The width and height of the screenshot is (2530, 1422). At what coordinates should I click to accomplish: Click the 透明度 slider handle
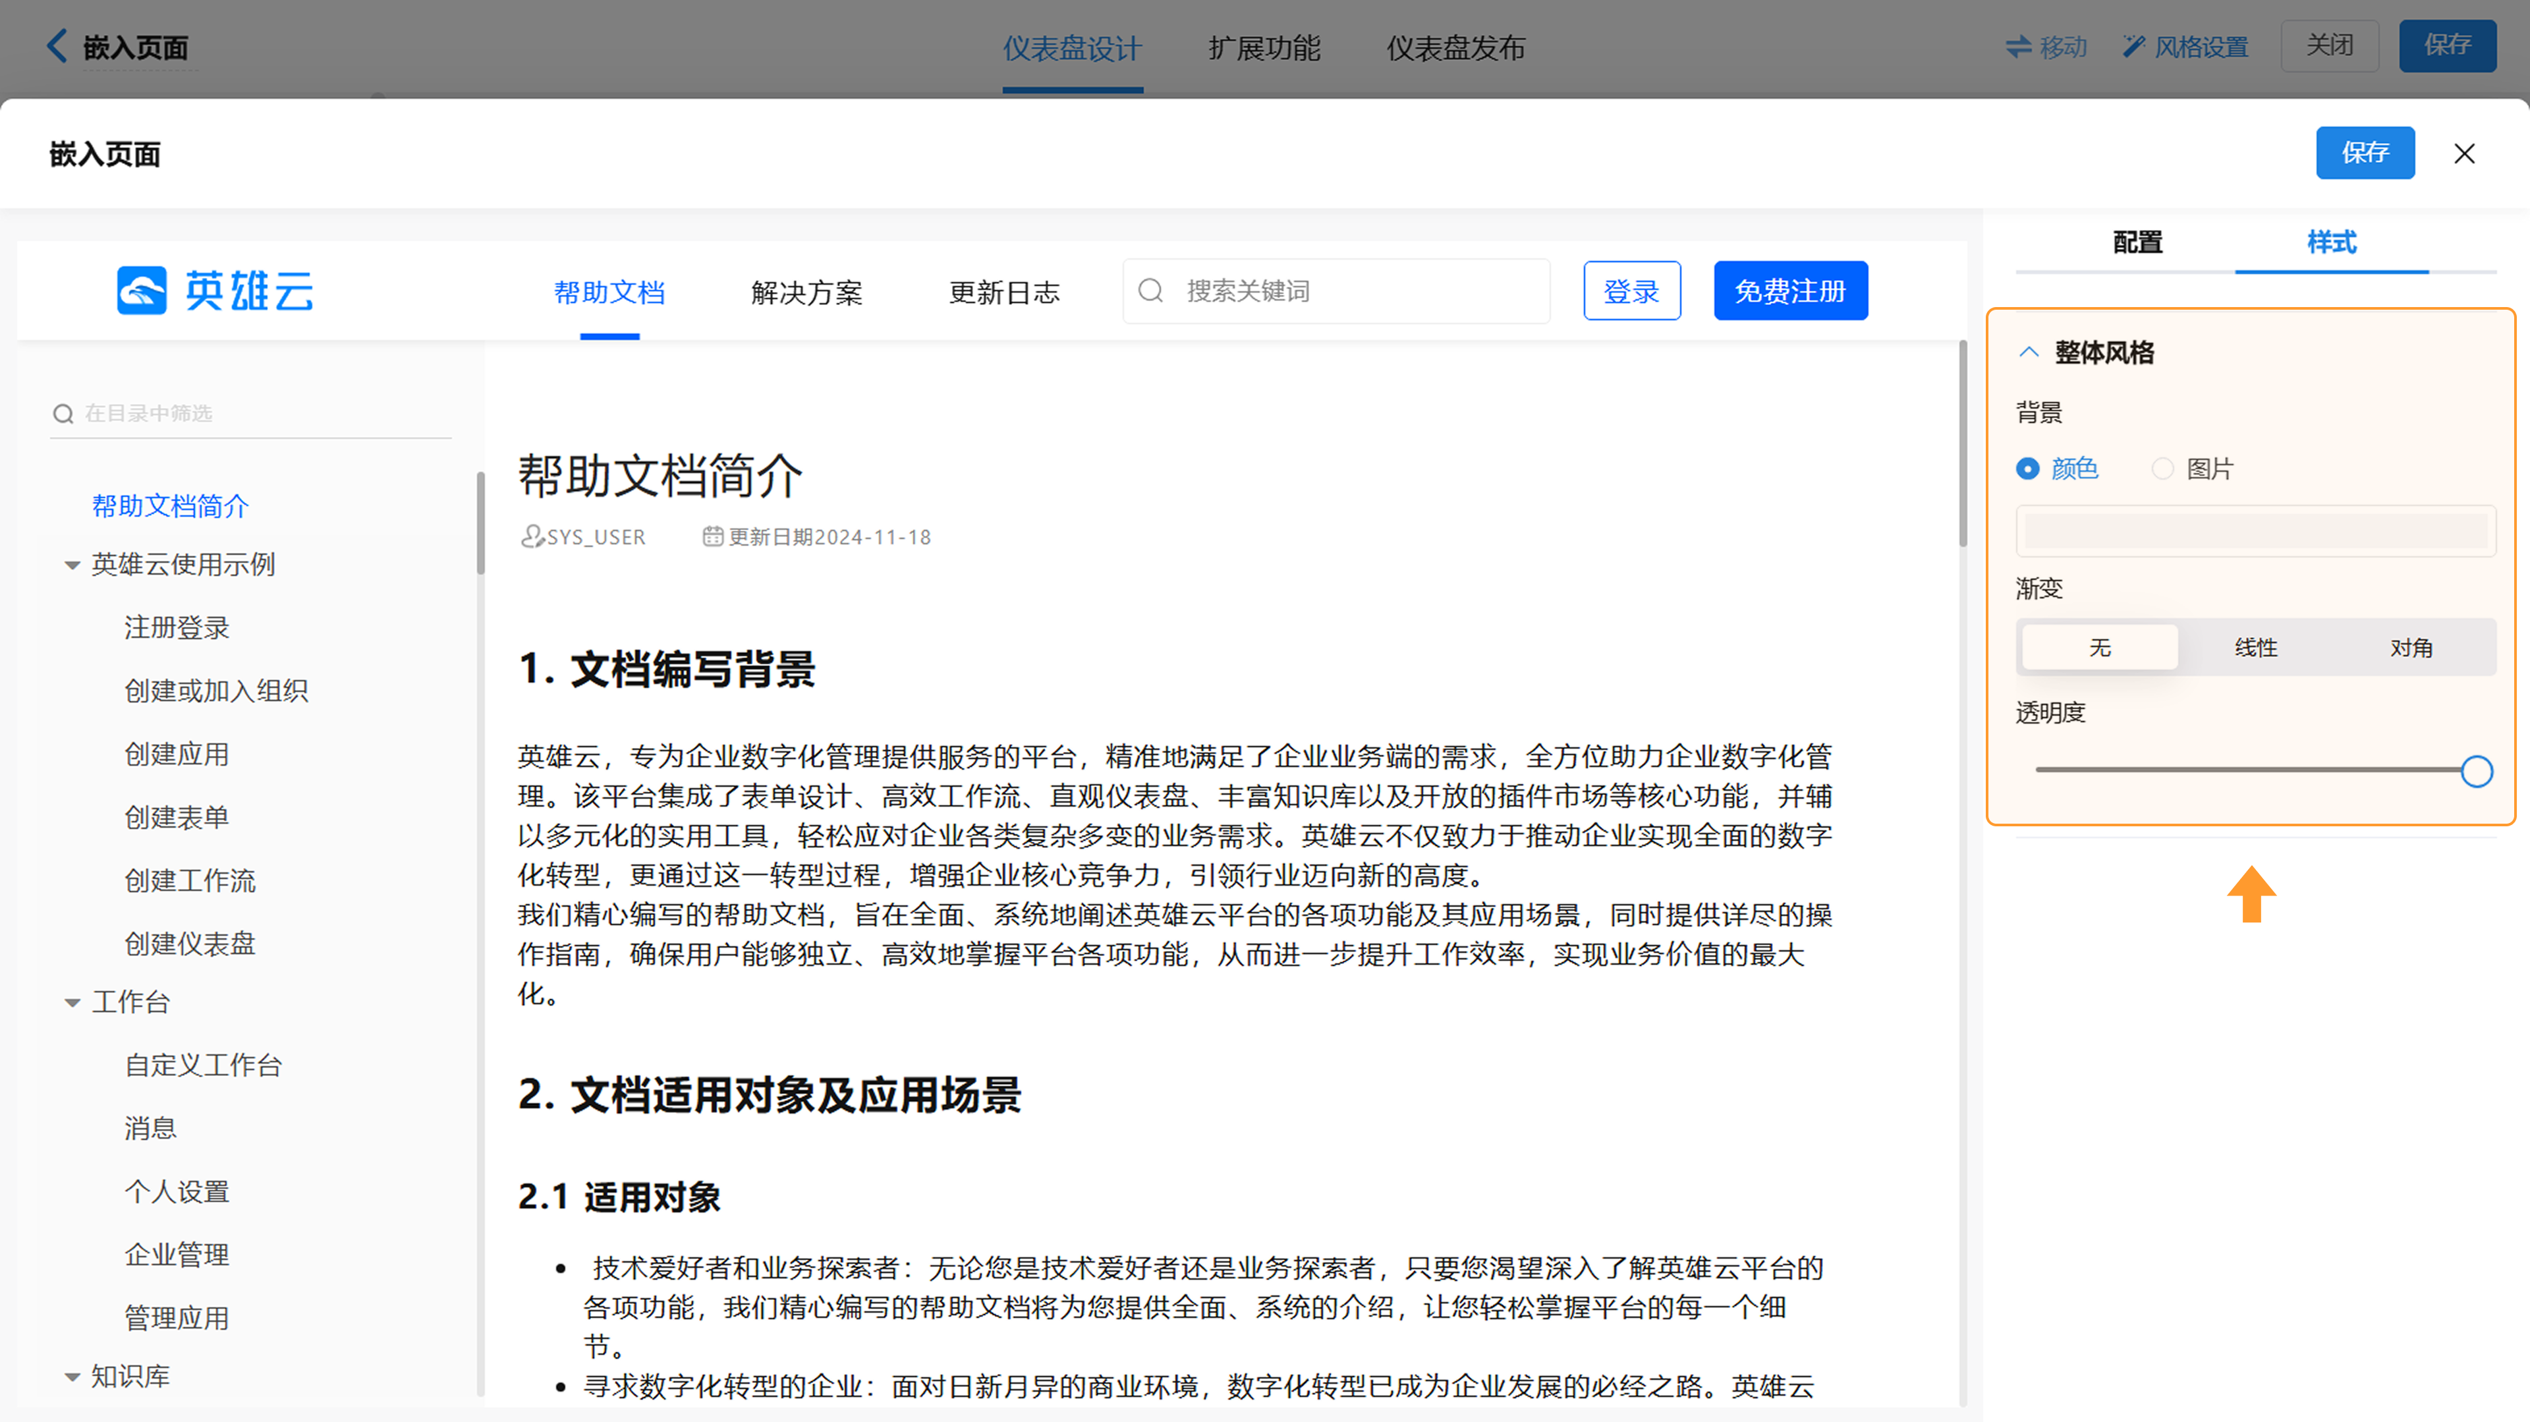tap(2476, 771)
